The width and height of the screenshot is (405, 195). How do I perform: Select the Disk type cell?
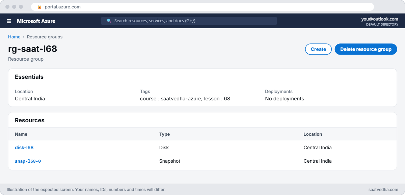164,148
